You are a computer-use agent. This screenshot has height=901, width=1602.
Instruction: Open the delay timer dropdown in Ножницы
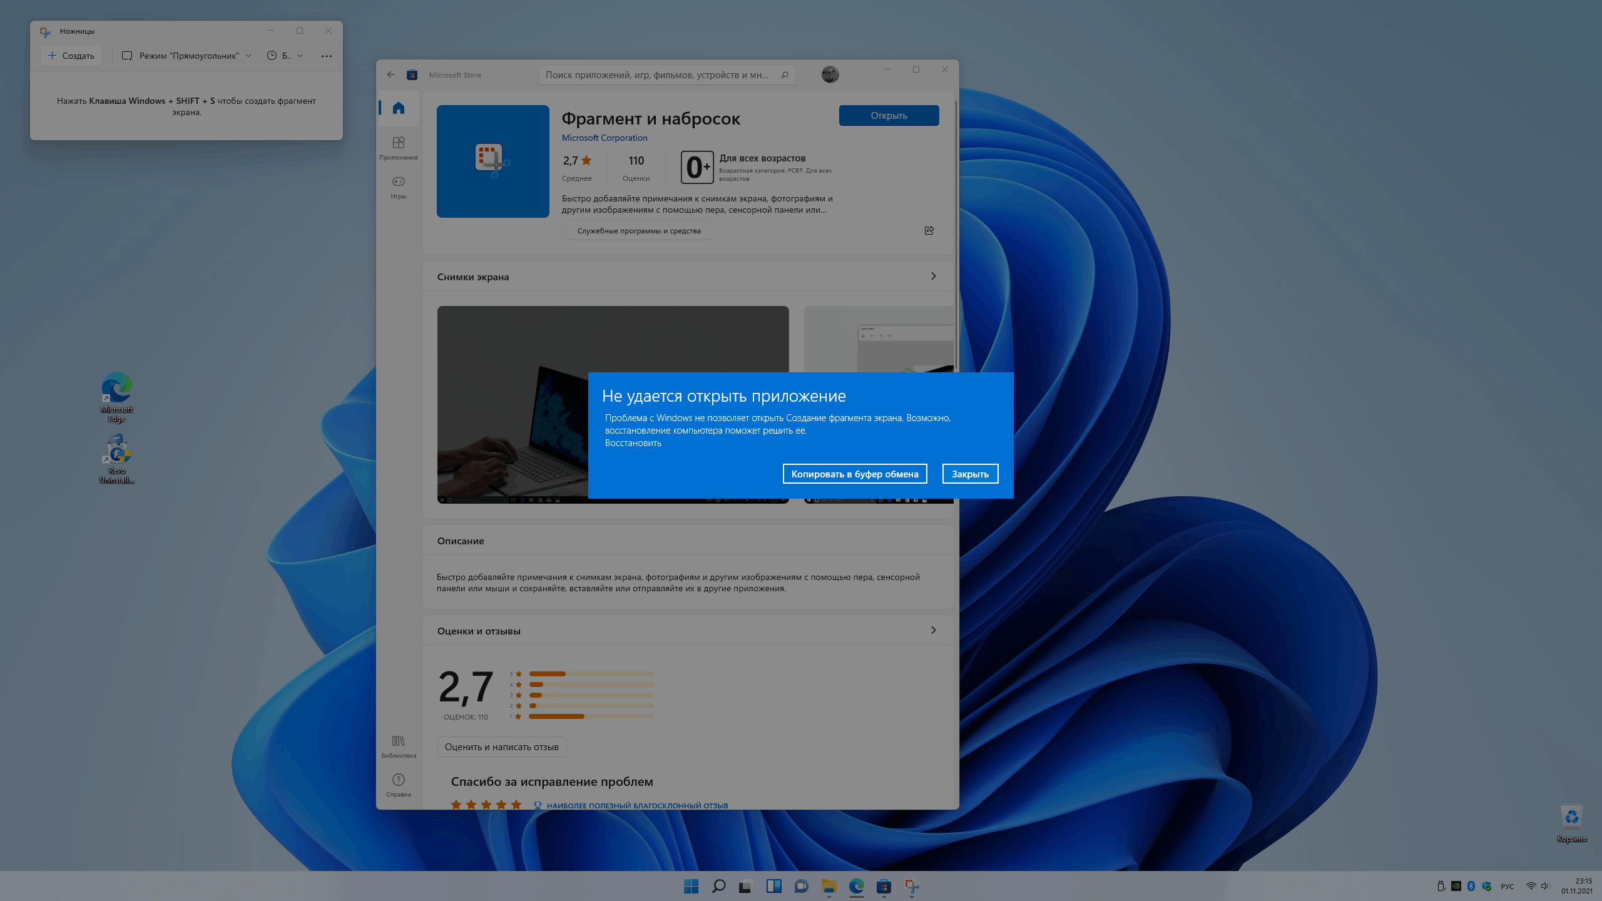[285, 56]
